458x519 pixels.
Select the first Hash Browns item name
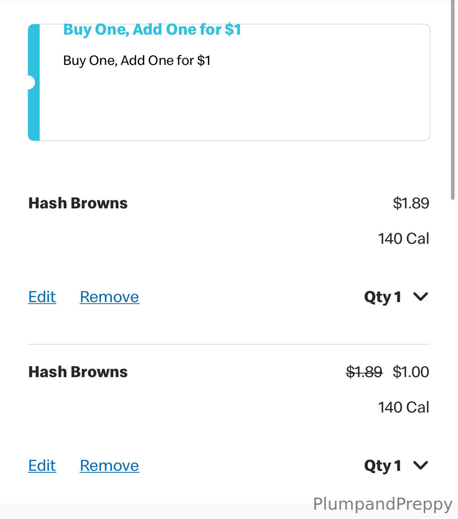(78, 203)
